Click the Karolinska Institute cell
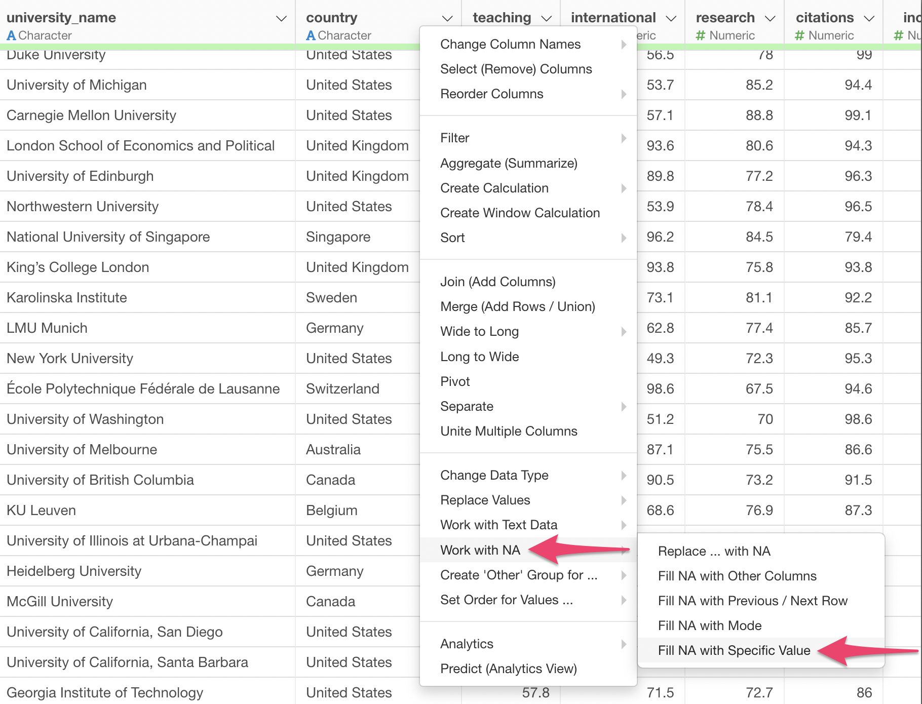The image size is (922, 704). [147, 297]
